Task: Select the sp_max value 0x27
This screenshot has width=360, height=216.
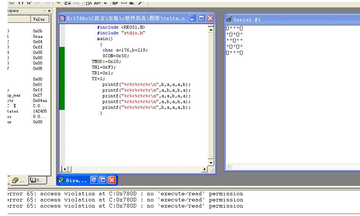Action: pyautogui.click(x=37, y=95)
